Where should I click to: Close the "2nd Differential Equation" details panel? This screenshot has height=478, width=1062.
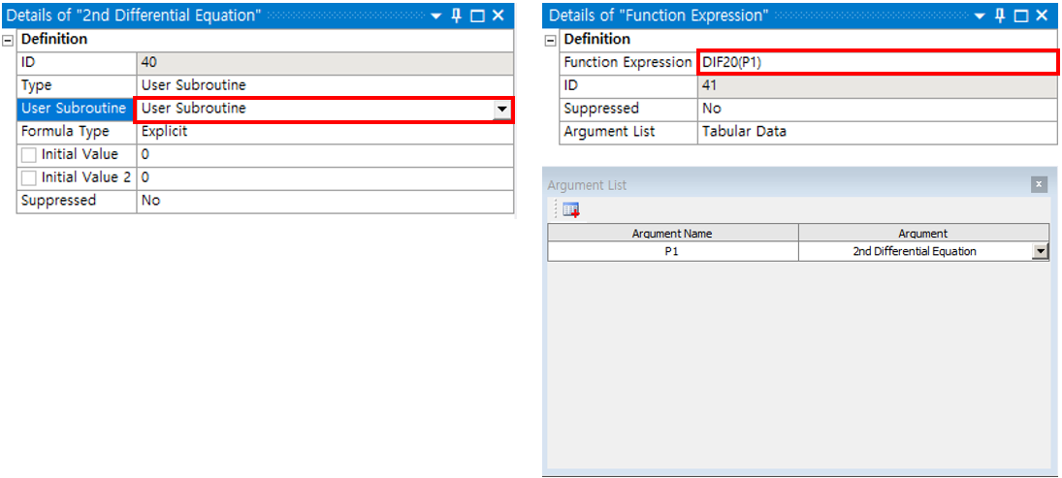[498, 16]
